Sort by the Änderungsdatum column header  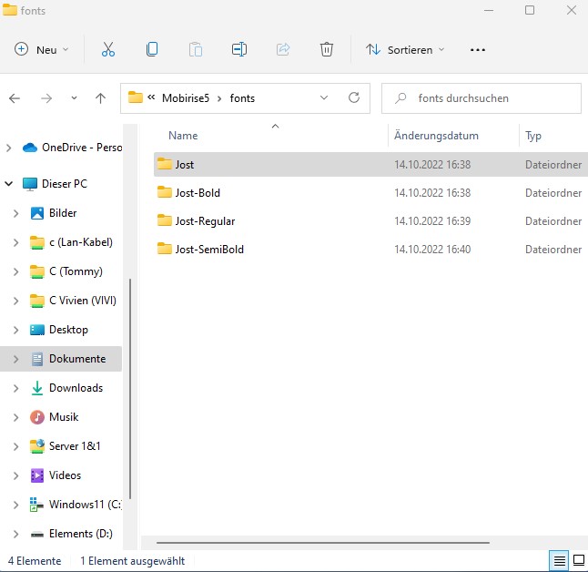(x=437, y=136)
